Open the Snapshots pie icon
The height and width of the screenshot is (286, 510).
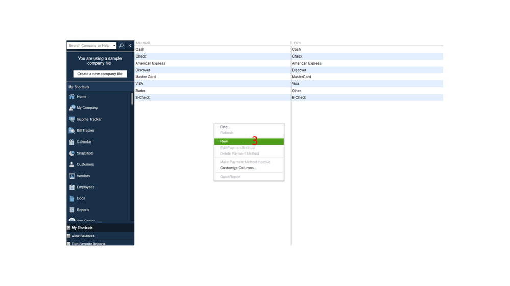72,153
